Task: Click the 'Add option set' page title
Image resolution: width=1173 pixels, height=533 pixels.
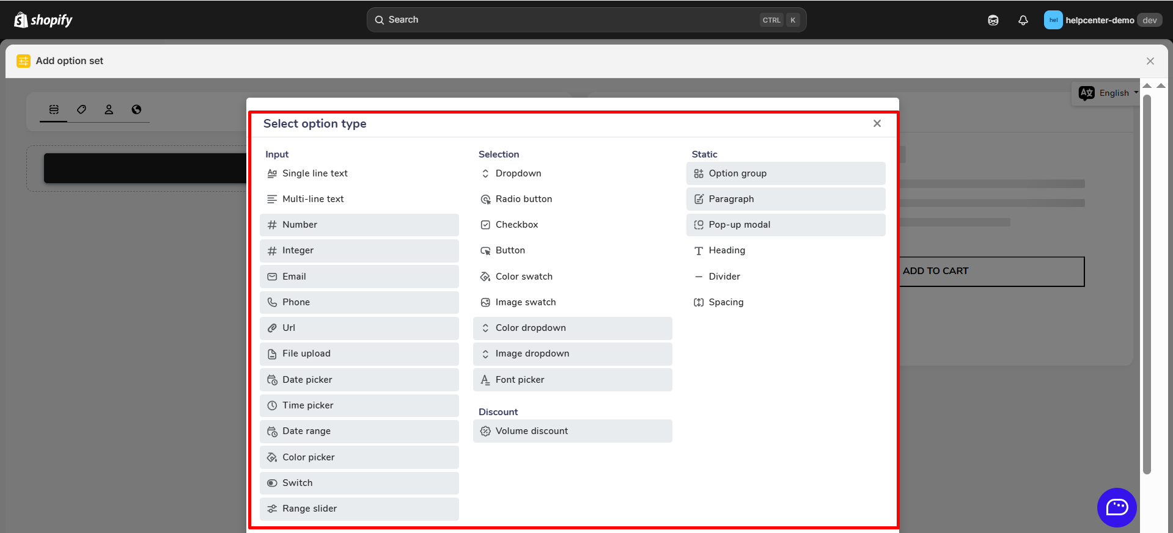Action: coord(70,61)
